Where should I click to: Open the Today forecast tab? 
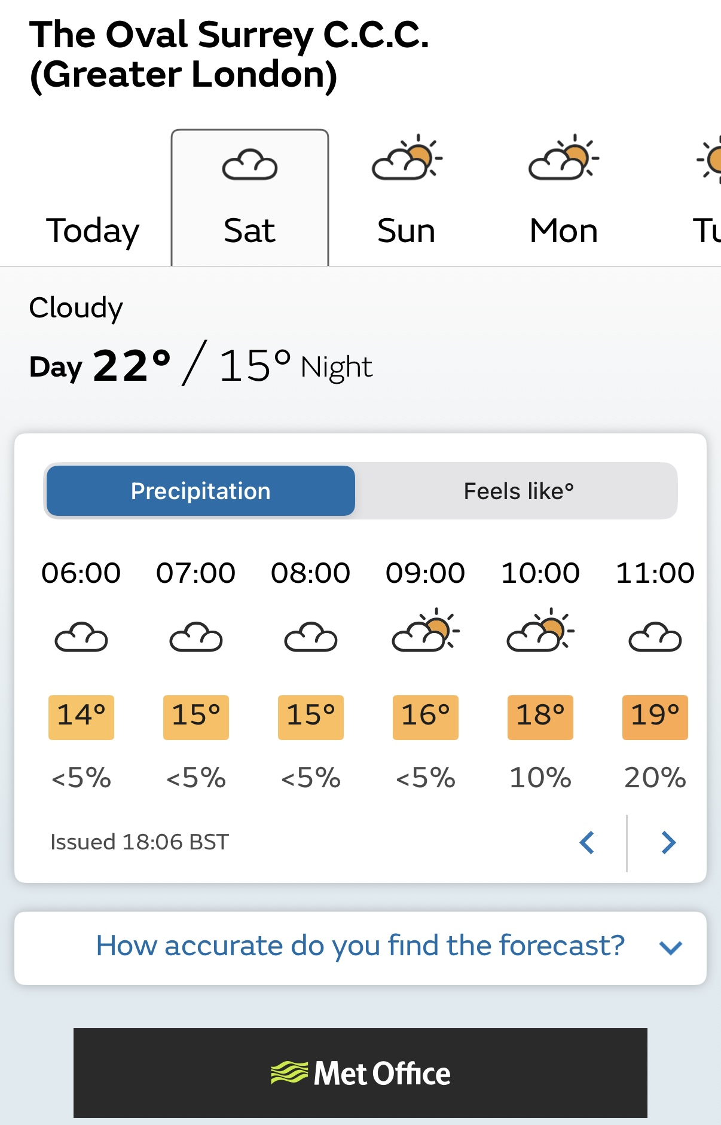tap(93, 231)
